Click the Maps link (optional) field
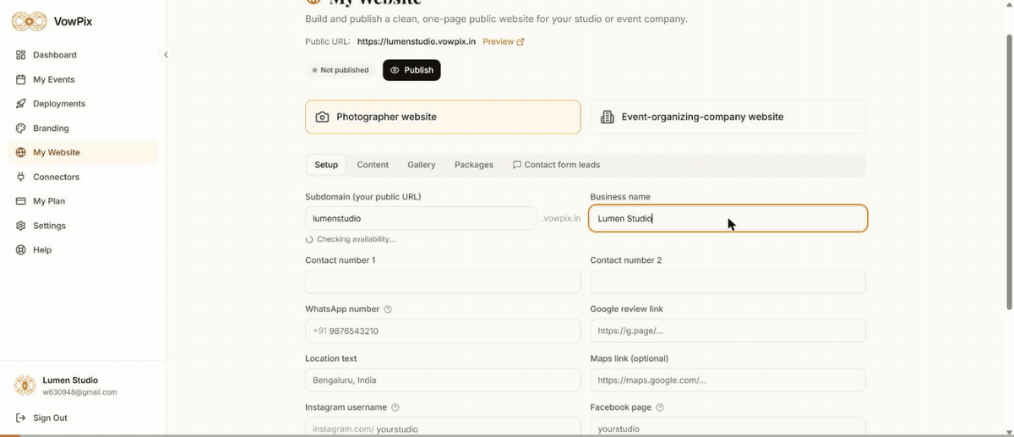The height and width of the screenshot is (437, 1014). (728, 380)
